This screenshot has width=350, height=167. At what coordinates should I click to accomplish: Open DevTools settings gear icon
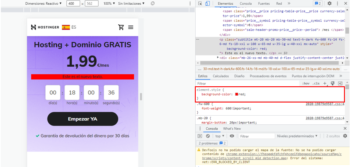(329, 3)
